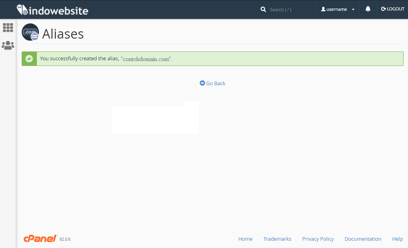The width and height of the screenshot is (408, 248).
Task: Open the Trademarks footer link
Action: coord(277,239)
